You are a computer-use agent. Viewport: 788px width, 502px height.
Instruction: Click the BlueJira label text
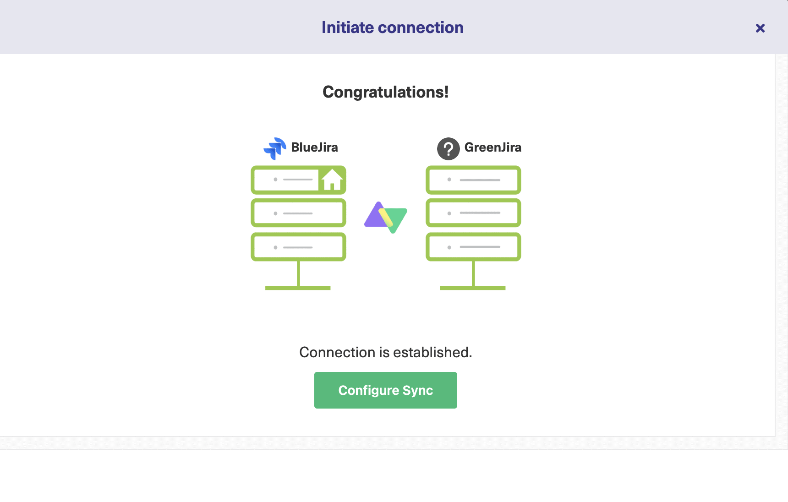click(x=315, y=147)
